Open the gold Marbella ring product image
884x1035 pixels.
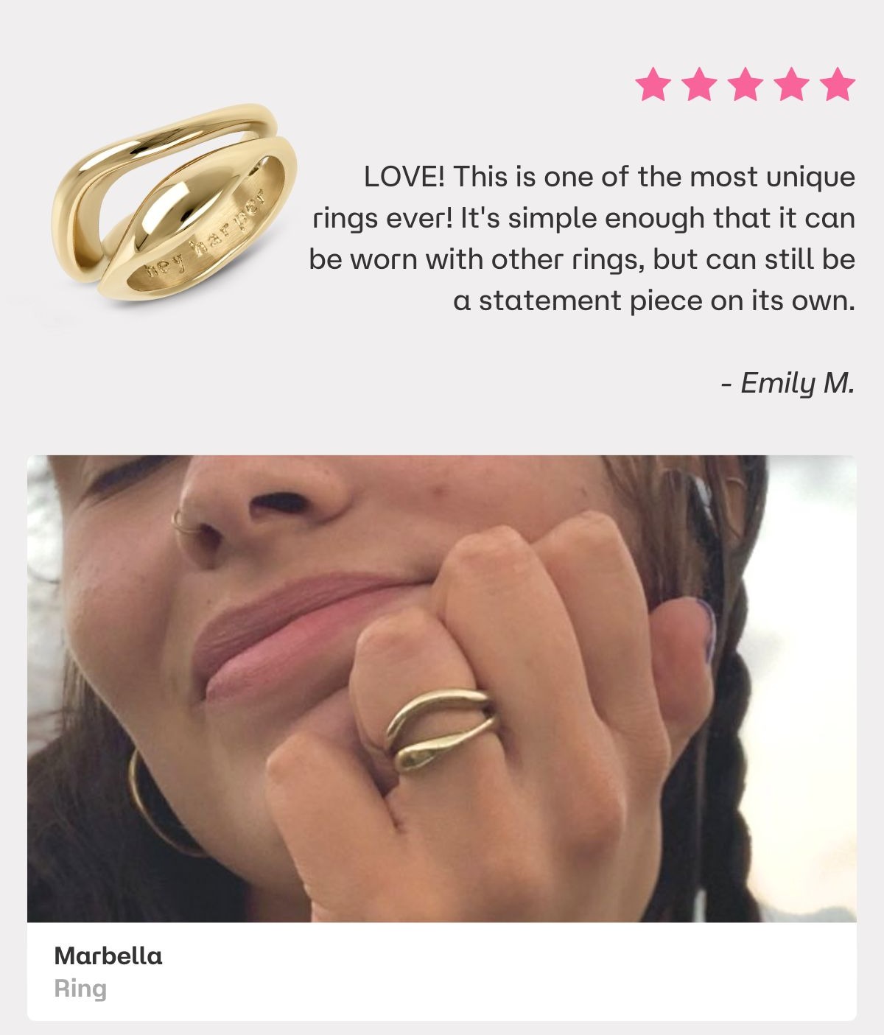click(x=175, y=203)
